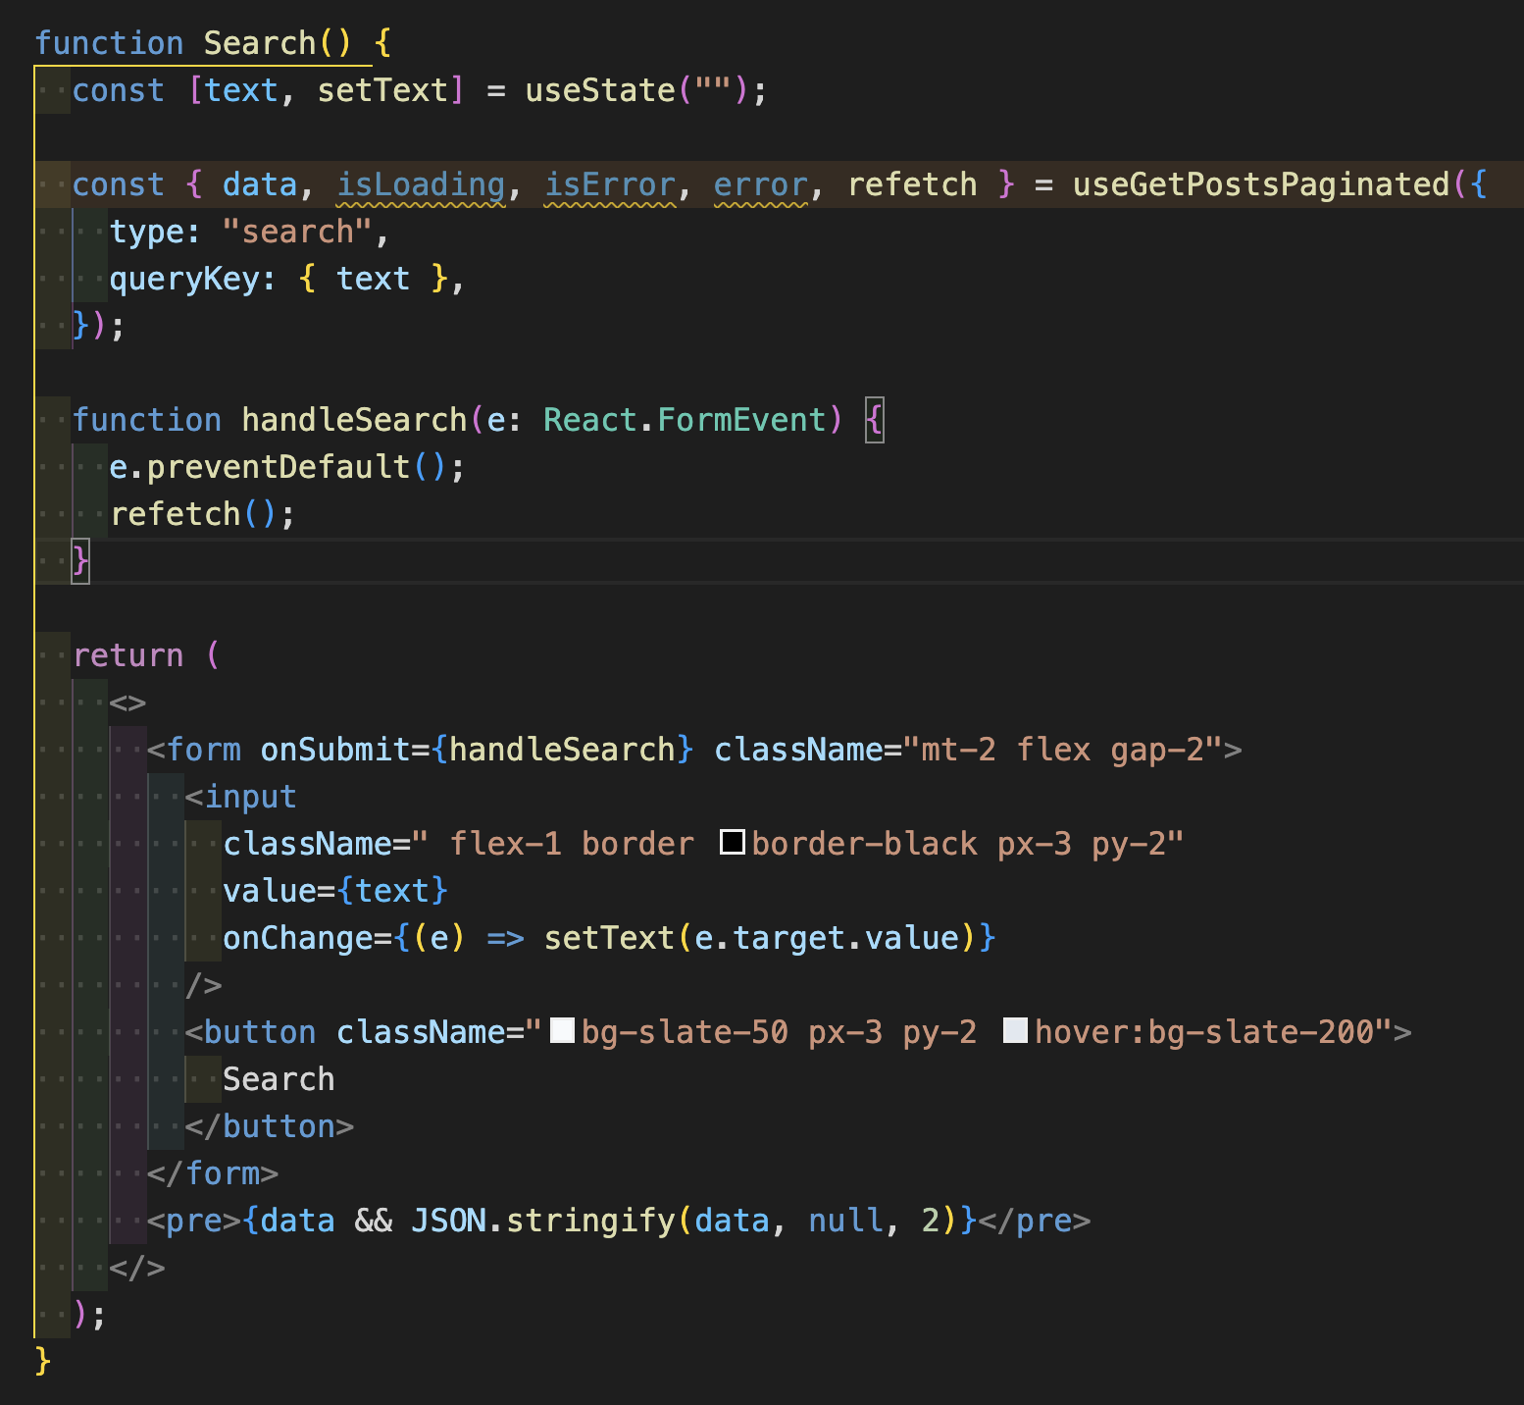This screenshot has height=1405, width=1524.
Task: Click the Search function name
Action: coord(260,43)
